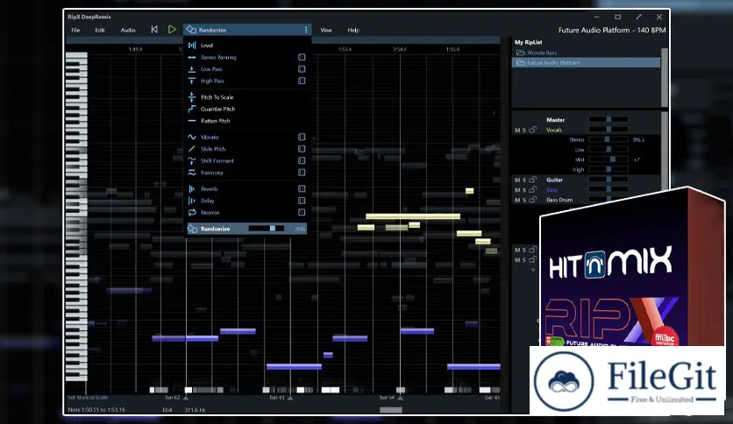The height and width of the screenshot is (424, 733).
Task: Adjust the Randomize amount slider
Action: click(267, 229)
